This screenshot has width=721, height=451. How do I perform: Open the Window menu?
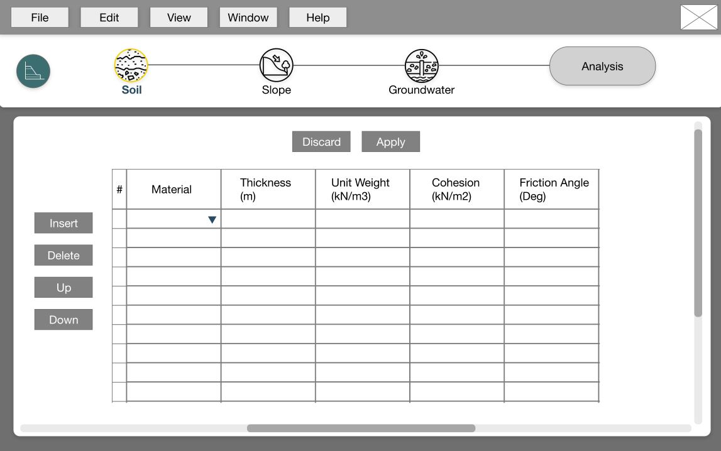pos(248,18)
